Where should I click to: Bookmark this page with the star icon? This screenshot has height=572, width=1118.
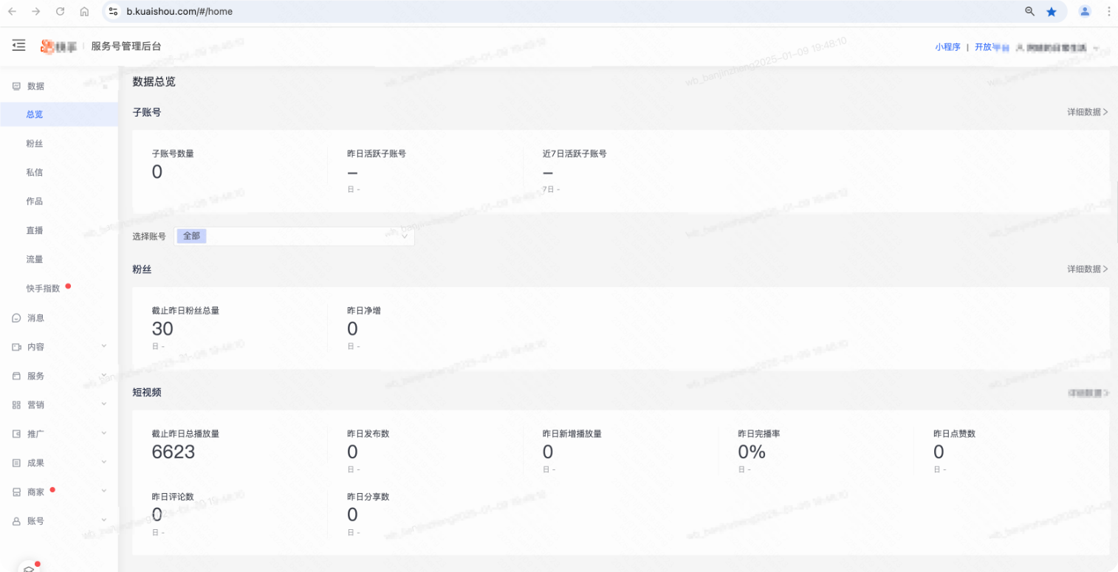coord(1052,12)
